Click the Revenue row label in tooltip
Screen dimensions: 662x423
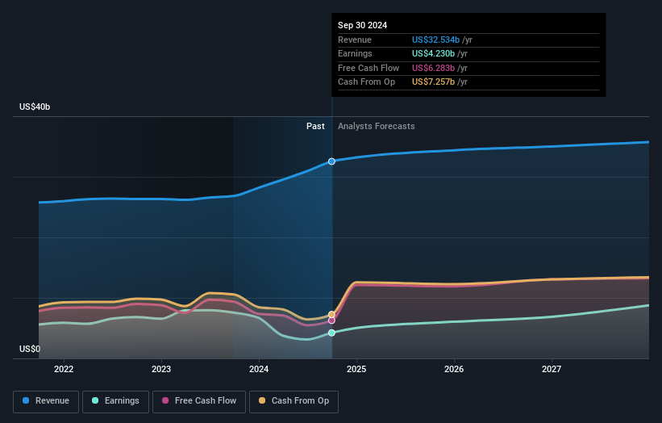tap(355, 40)
